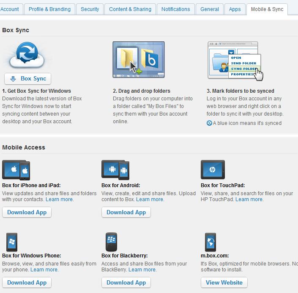
Task: Click the m.box.com globe phone icon
Action: click(211, 242)
